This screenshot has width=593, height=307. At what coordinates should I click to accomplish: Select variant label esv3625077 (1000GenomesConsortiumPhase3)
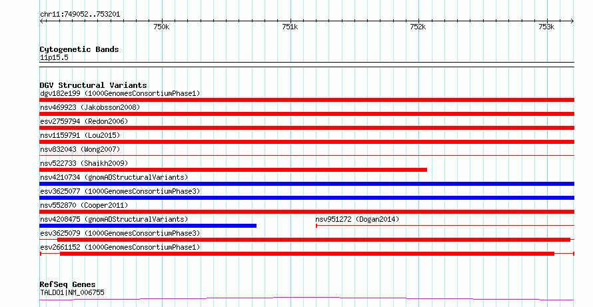120,191
